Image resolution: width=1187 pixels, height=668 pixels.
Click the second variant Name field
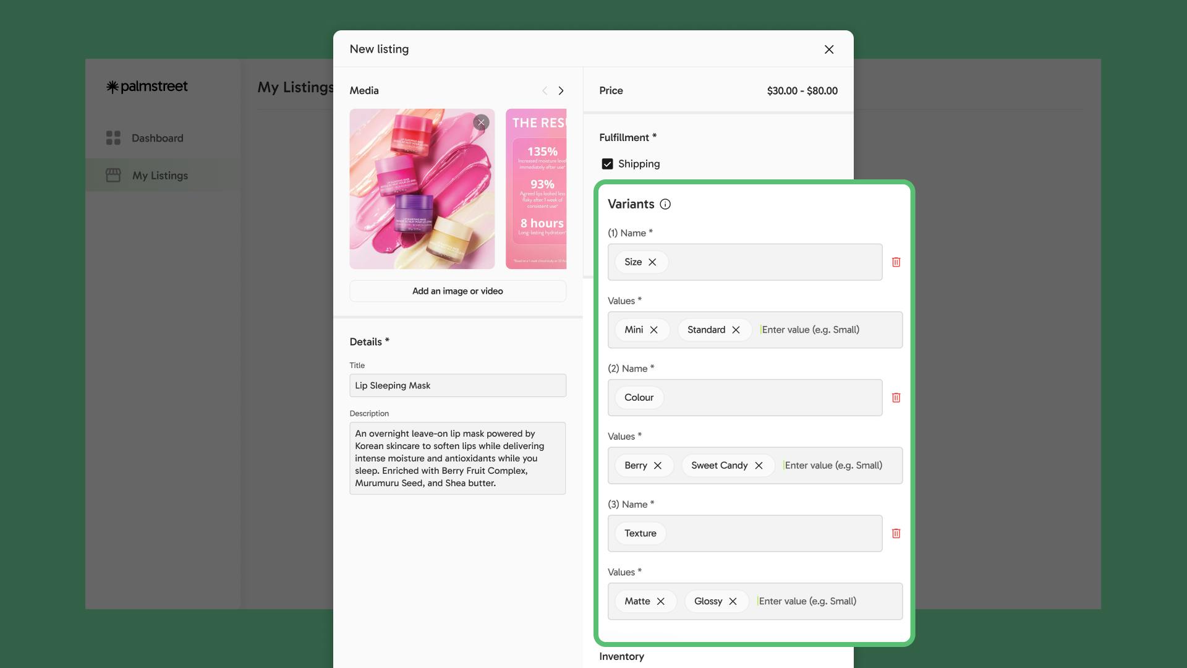[745, 398]
